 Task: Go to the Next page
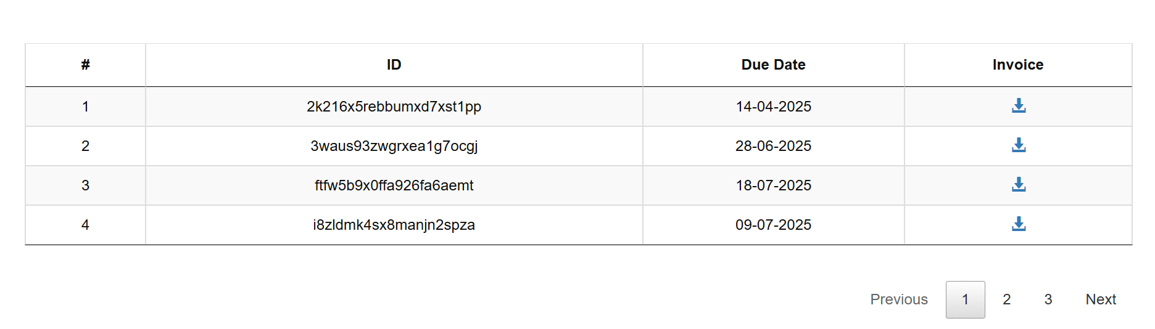pyautogui.click(x=1101, y=299)
